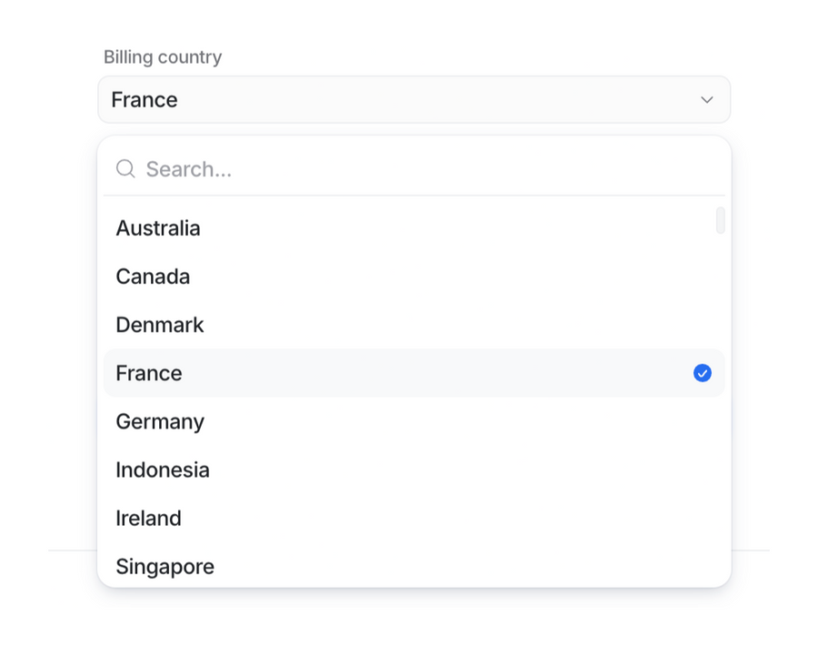
Task: Click the France text in the selector field
Action: coord(144,99)
